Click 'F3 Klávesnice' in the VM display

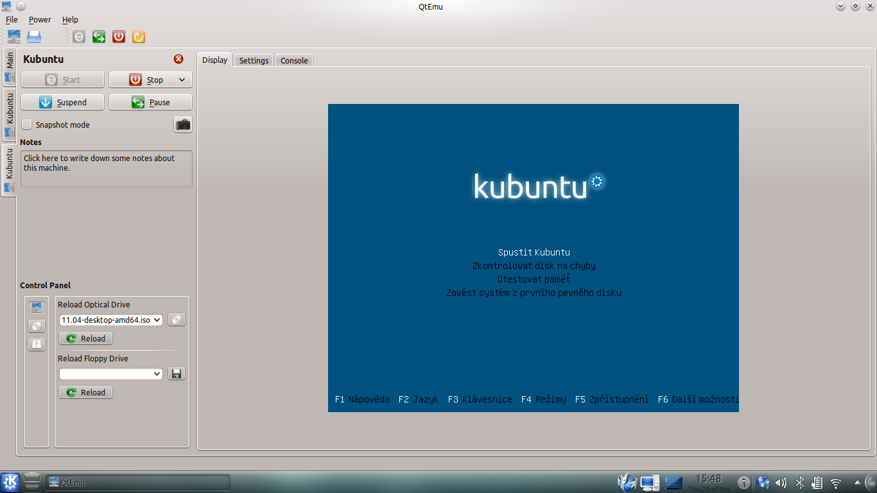pyautogui.click(x=480, y=399)
